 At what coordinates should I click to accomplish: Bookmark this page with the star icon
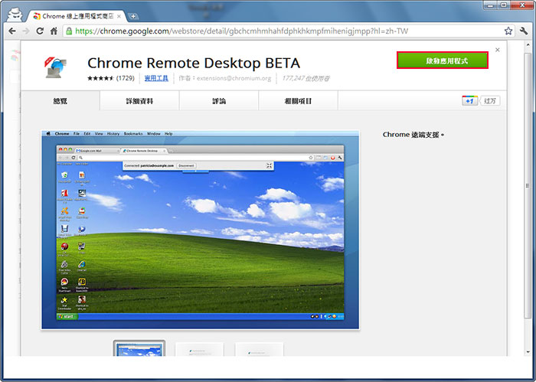pyautogui.click(x=508, y=31)
